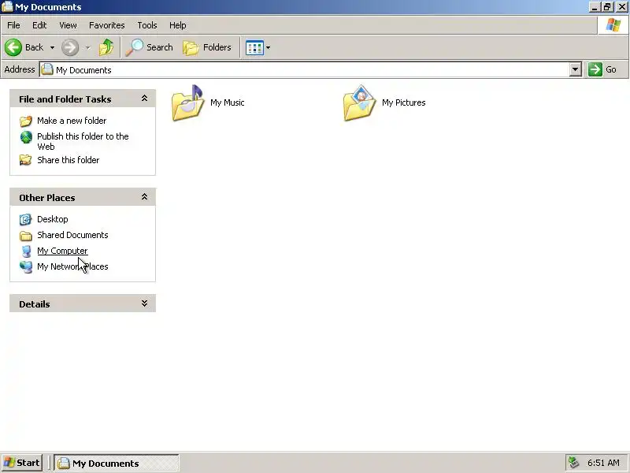Click the Windows flag logo throbber
The height and width of the screenshot is (473, 630).
pos(613,25)
